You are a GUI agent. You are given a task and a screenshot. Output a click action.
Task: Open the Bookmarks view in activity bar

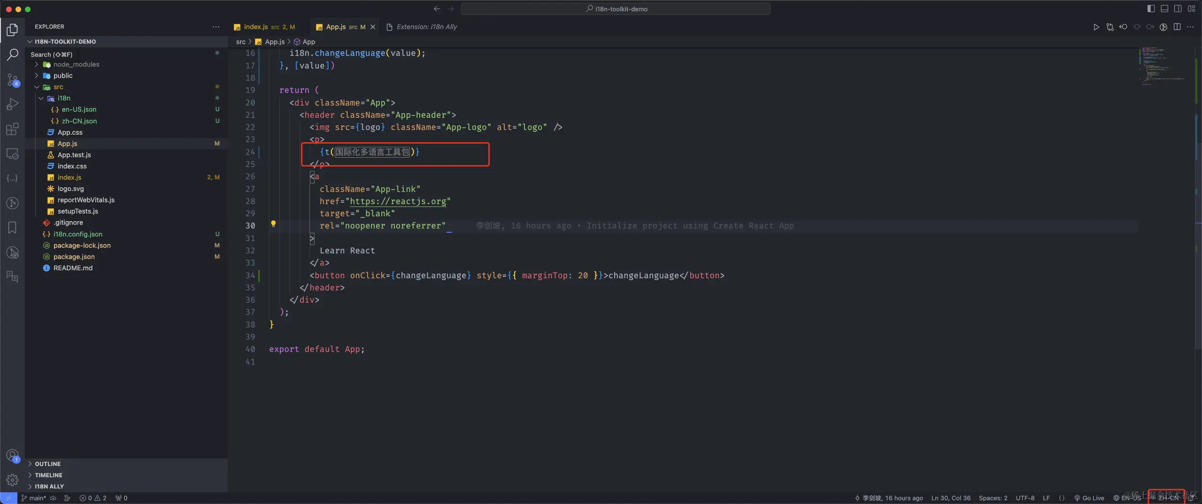13,228
